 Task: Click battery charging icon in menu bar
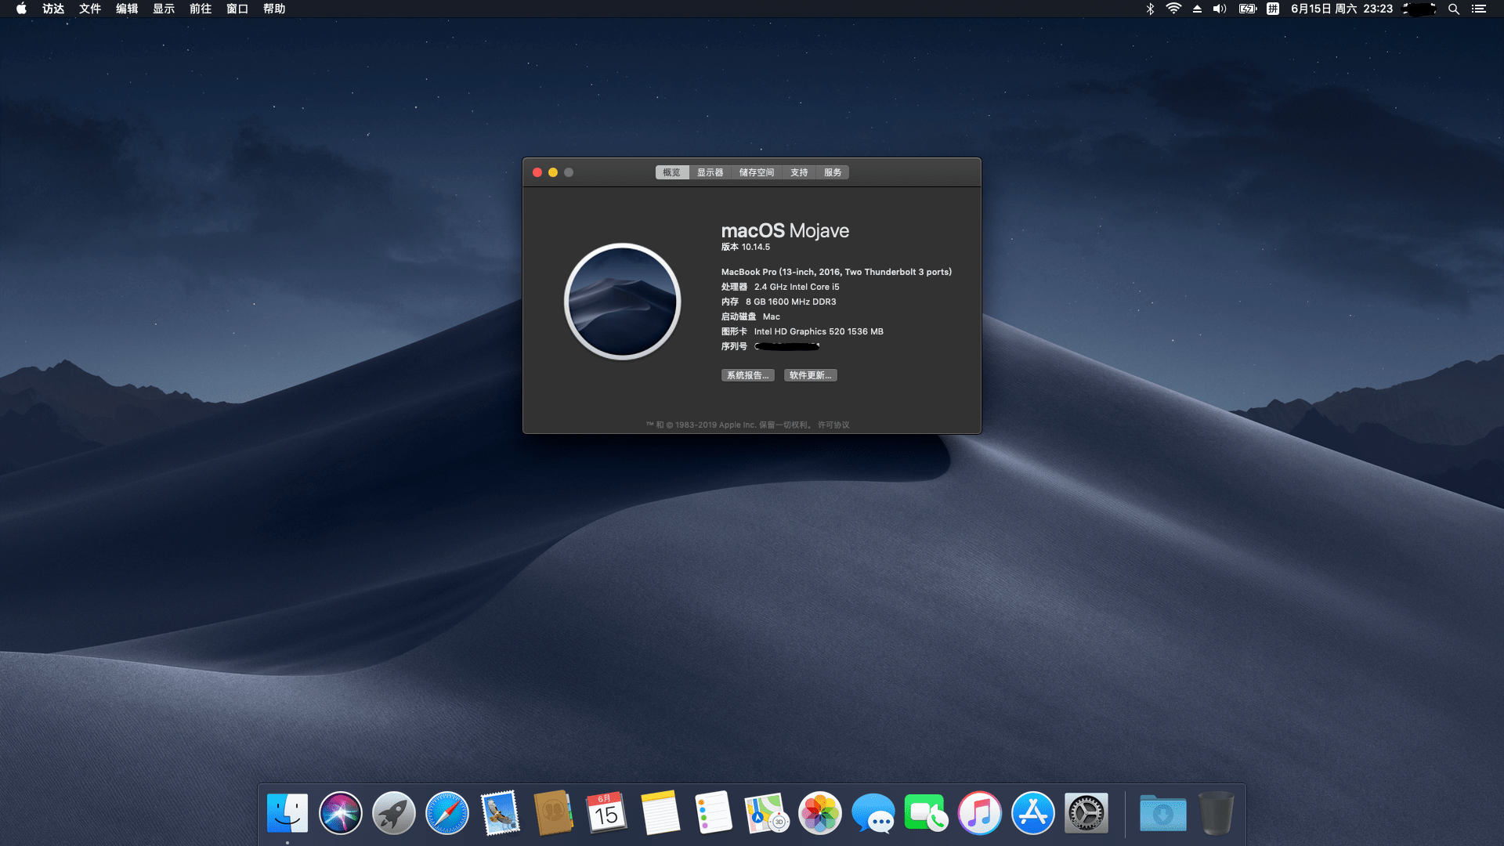tap(1247, 9)
